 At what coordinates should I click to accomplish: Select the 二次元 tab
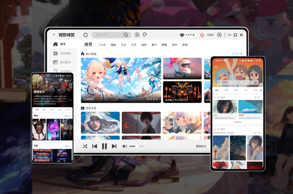[x=102, y=45]
